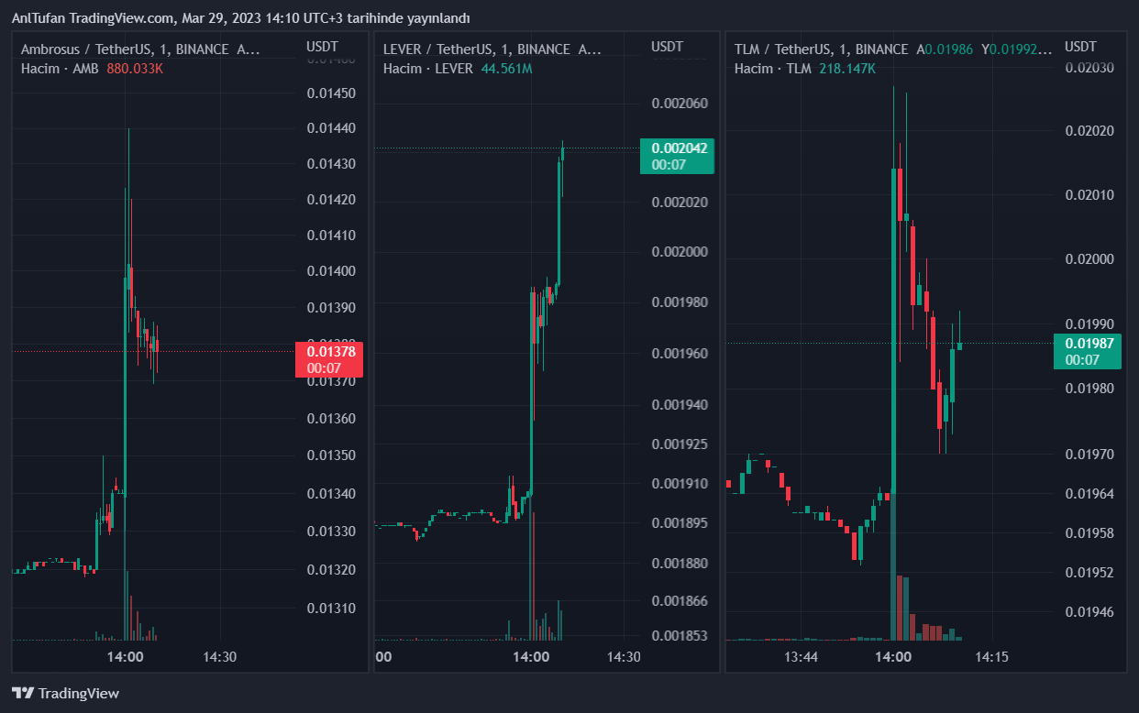Click the 0.01430 price level
Screen dimensions: 1139x713
331,164
